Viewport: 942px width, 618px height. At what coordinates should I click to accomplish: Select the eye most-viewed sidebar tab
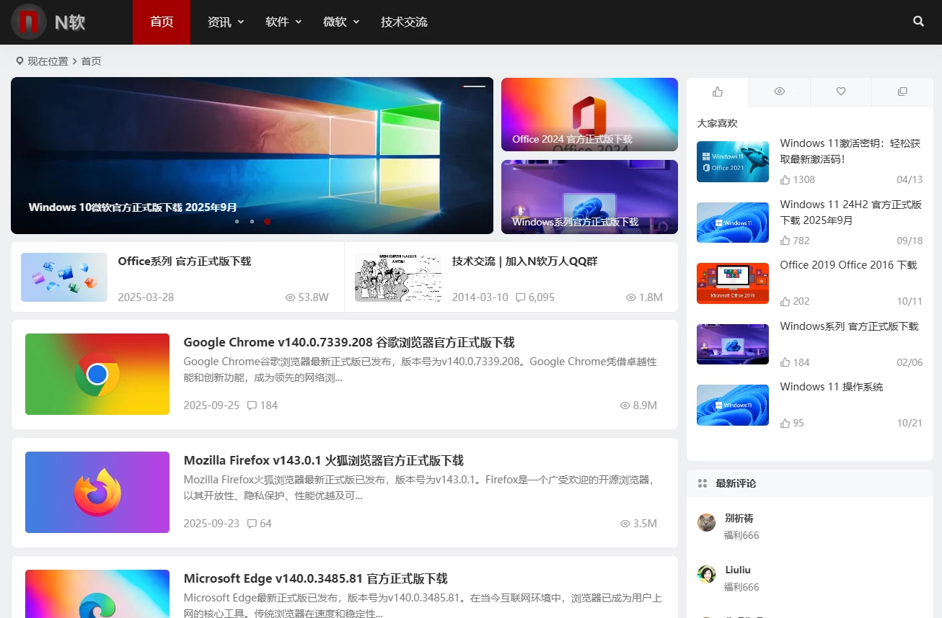click(x=779, y=91)
